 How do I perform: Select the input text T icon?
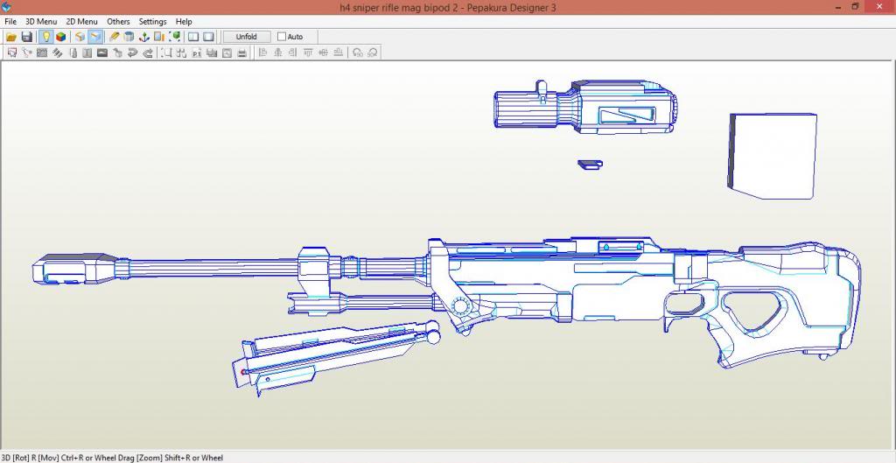[87, 53]
